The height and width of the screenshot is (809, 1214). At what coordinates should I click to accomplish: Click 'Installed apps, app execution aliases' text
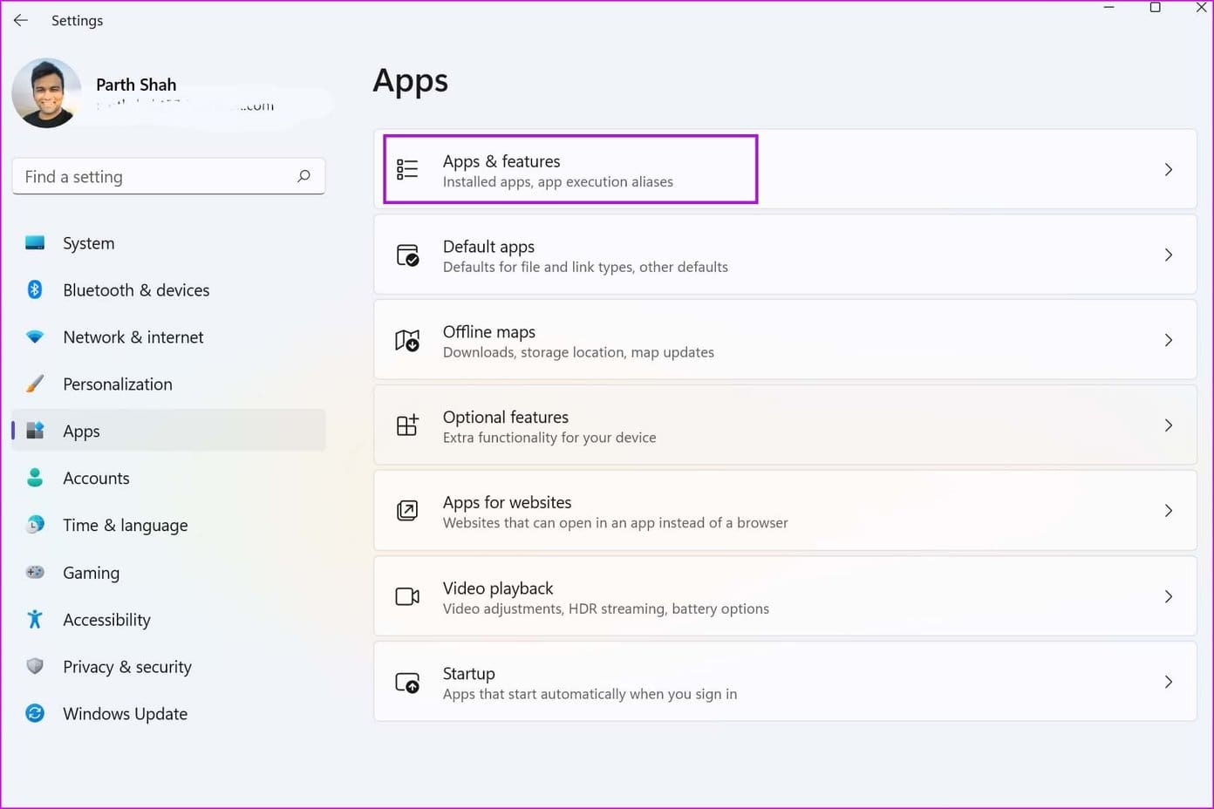[x=558, y=181]
